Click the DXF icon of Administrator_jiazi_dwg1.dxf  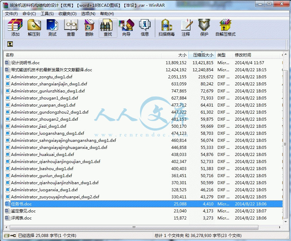[8, 126]
